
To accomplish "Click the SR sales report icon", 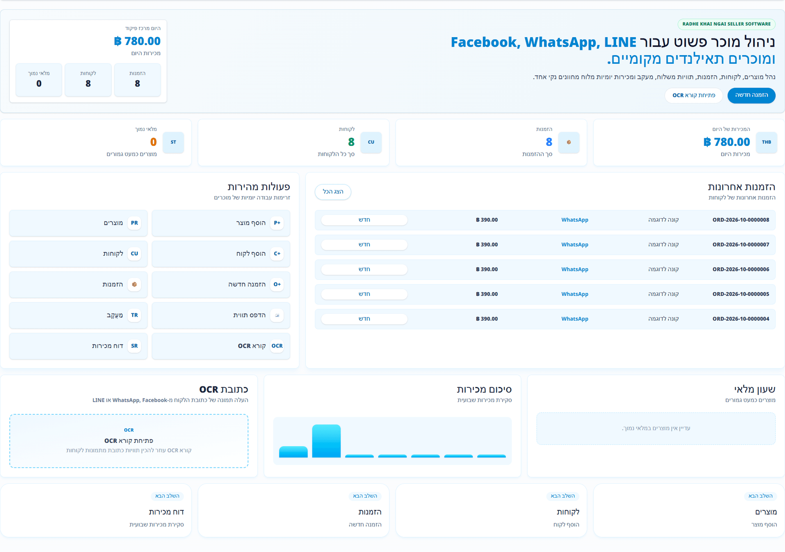I will 134,346.
